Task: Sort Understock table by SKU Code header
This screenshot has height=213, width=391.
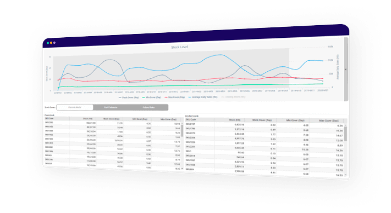Action: (x=200, y=120)
